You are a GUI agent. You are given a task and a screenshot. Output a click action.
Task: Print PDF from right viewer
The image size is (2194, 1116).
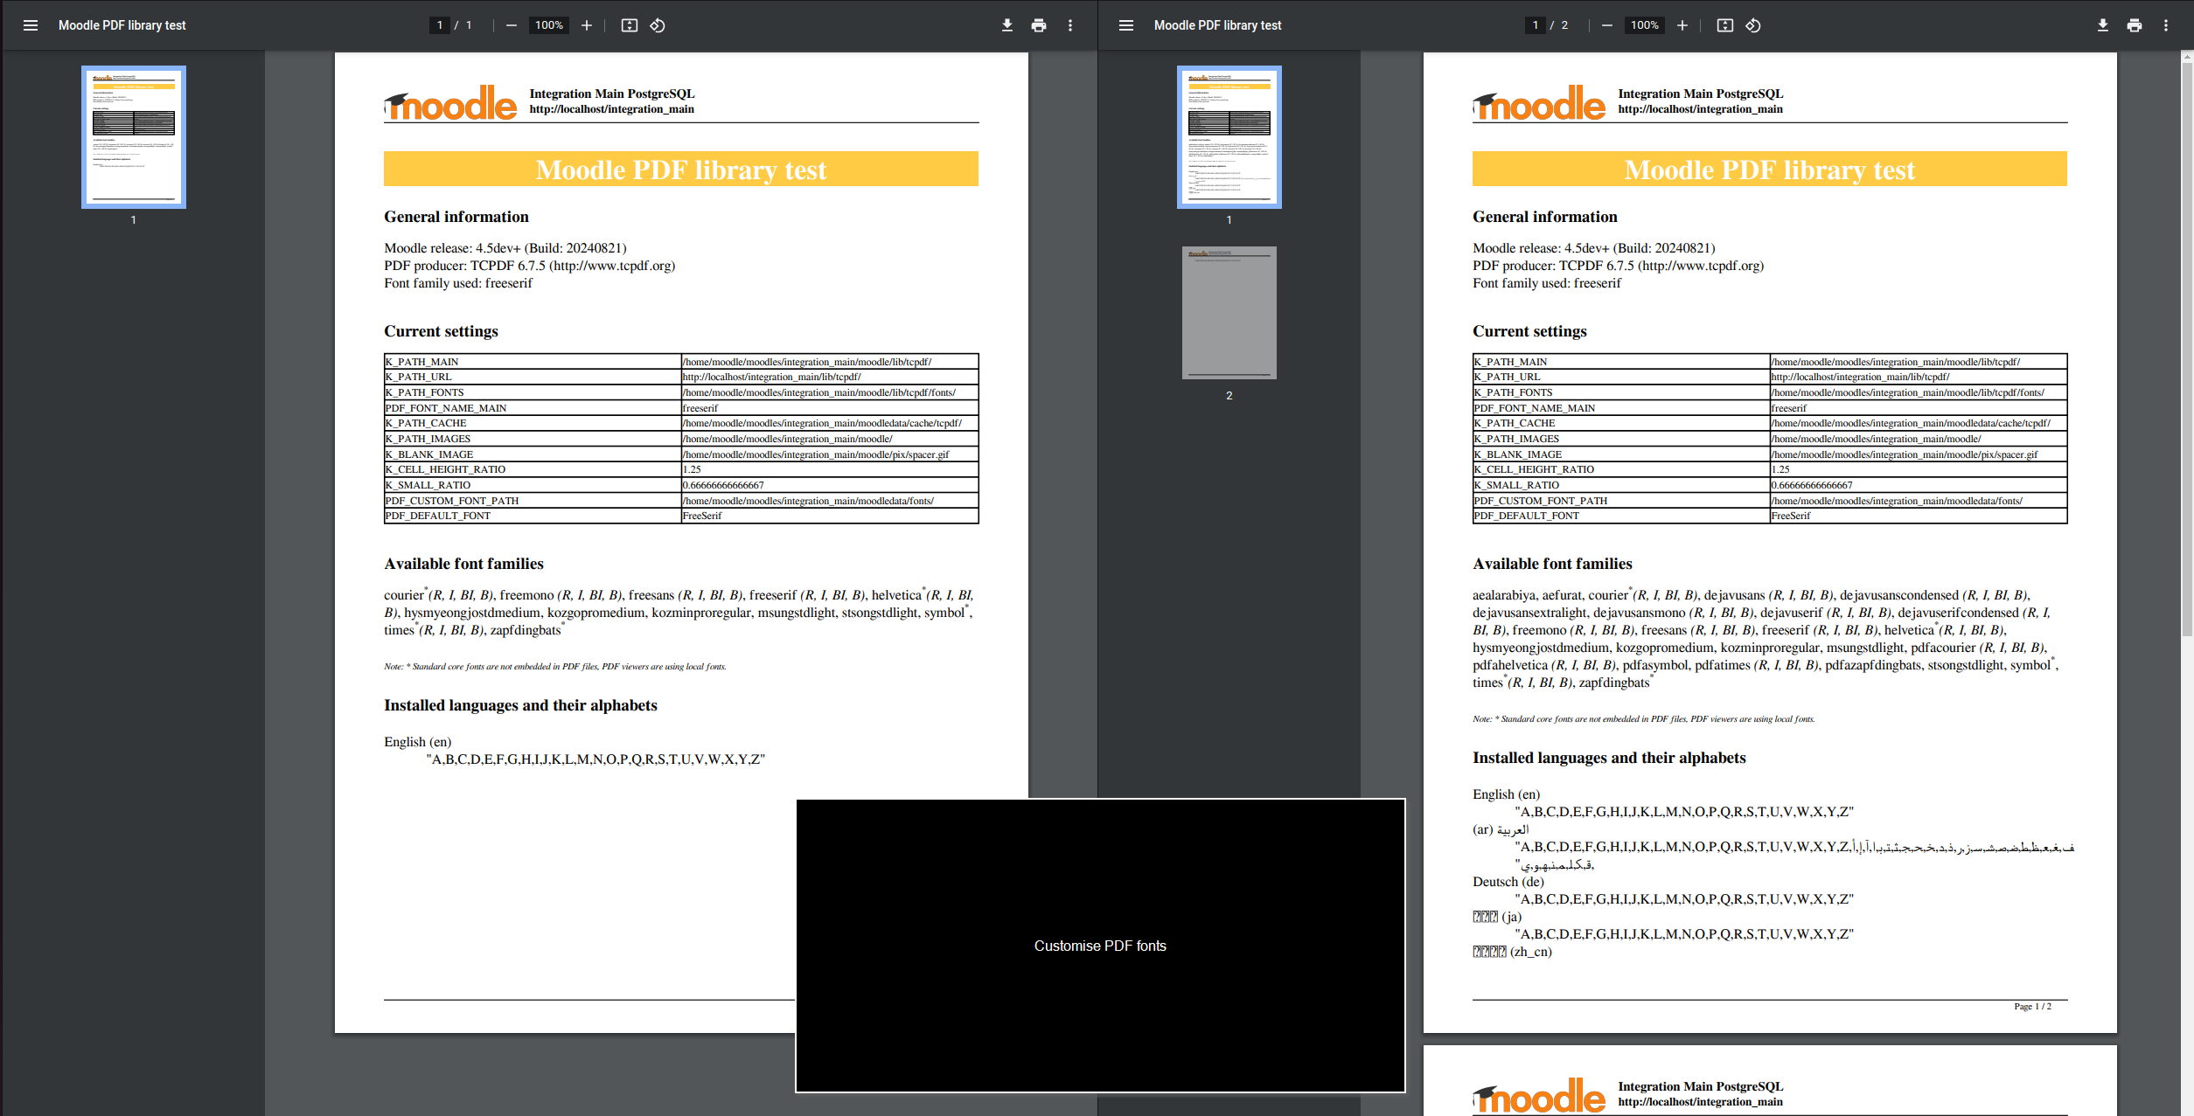[2135, 25]
